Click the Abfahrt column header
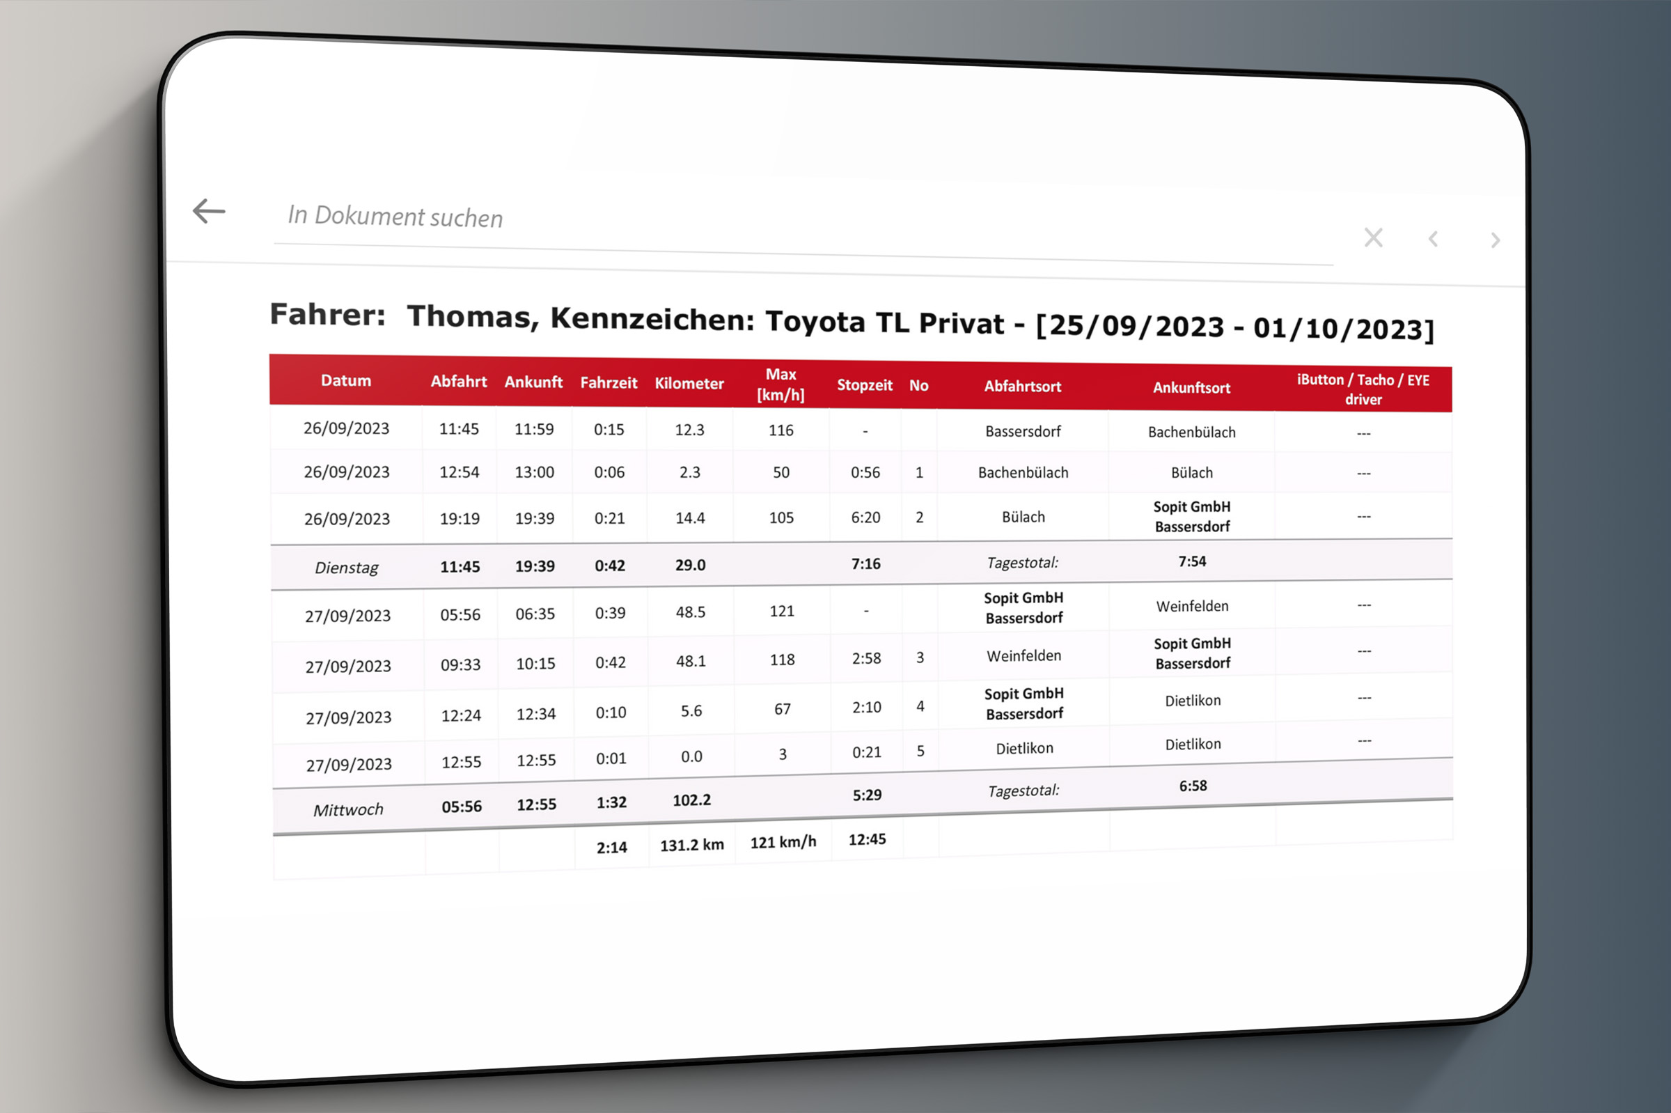 [458, 382]
